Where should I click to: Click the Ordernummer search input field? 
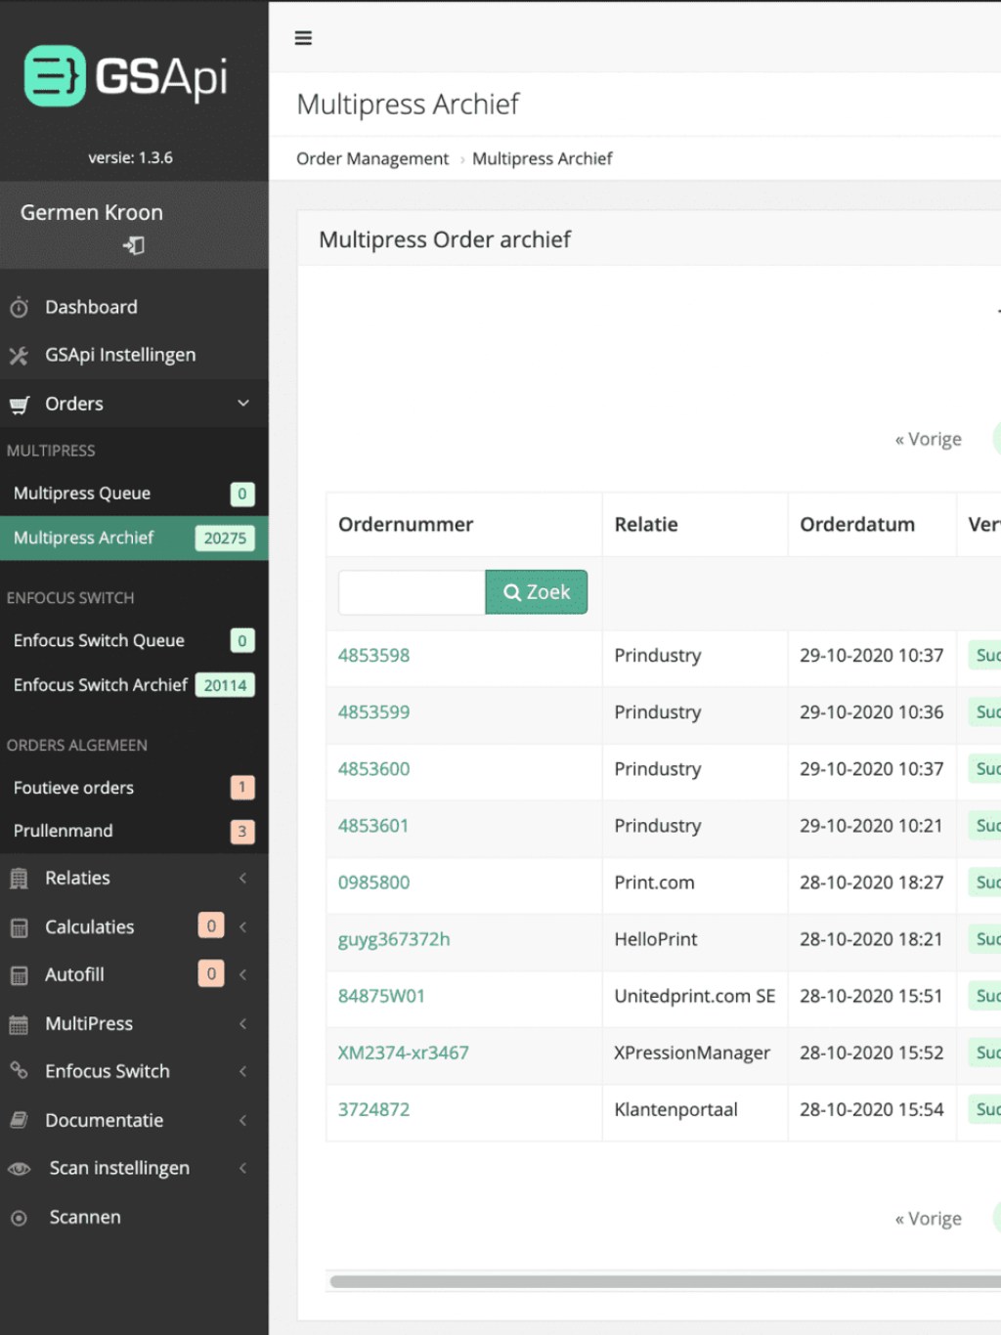point(412,592)
